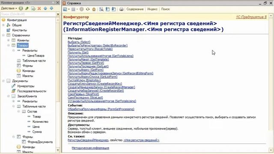This screenshot has width=274, height=154.
Task: Click the Stop loading icon in the Help toolbar
Action: 81,9
